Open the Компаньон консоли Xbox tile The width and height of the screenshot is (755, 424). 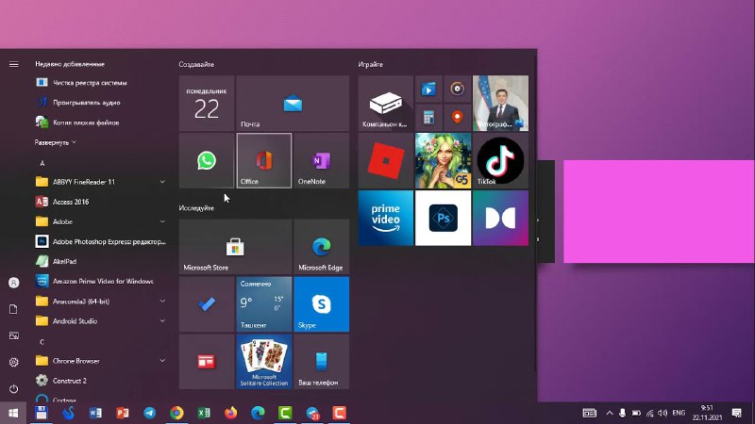coord(386,104)
